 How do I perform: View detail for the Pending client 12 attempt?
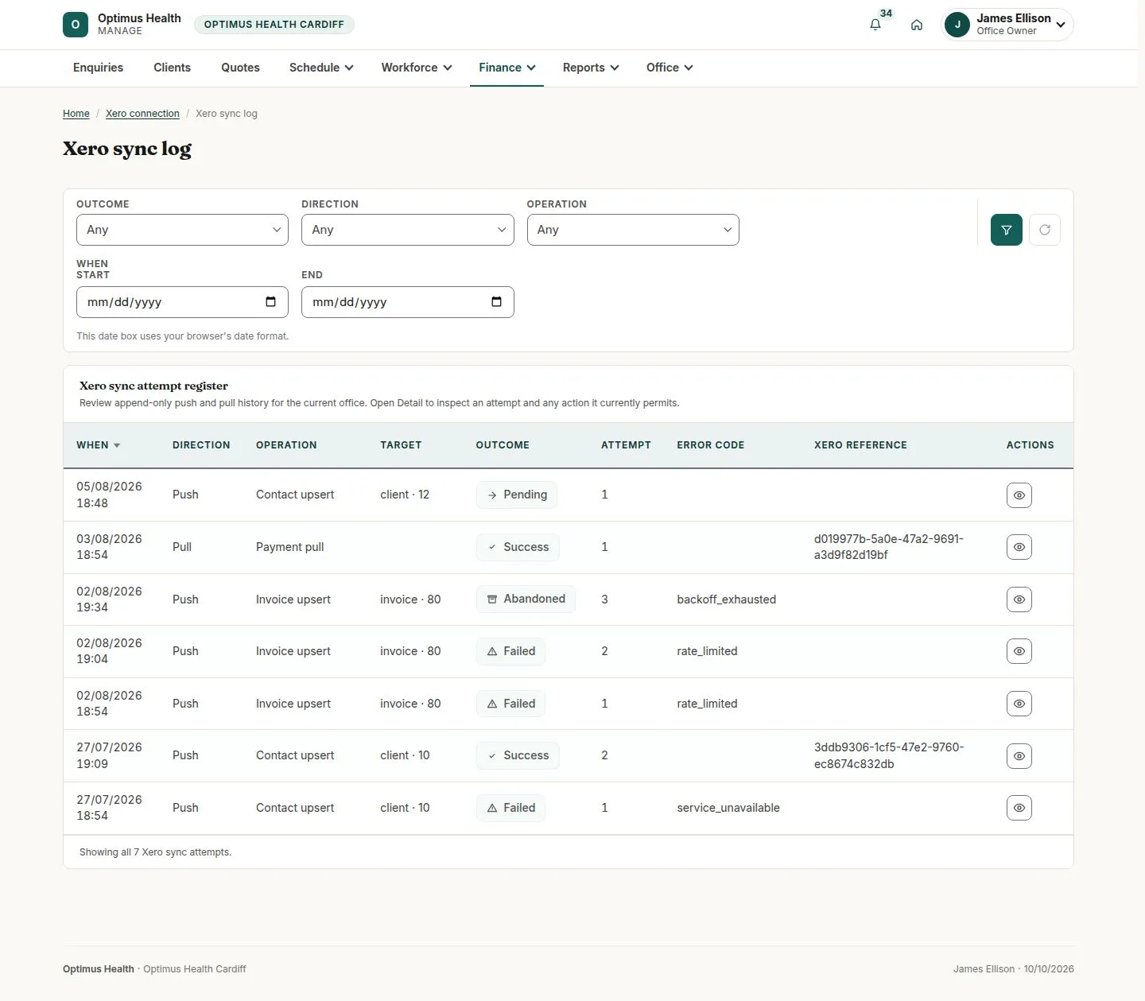[1019, 495]
